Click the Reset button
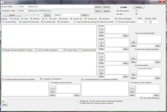The width and height of the screenshot is (167, 112). (x=47, y=15)
